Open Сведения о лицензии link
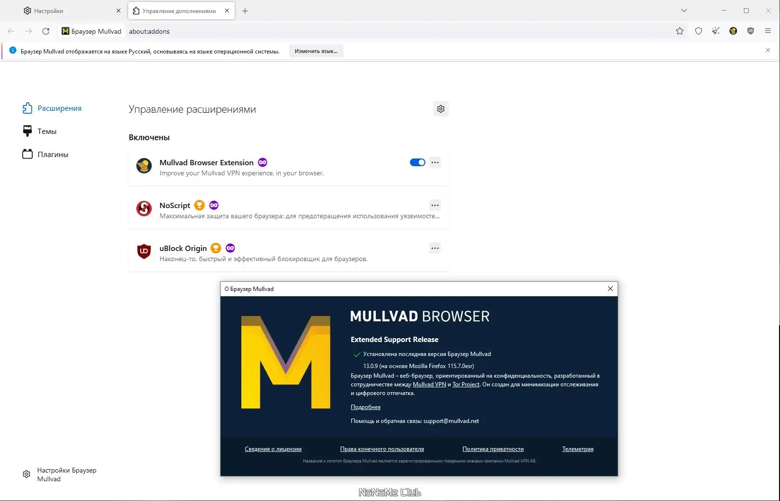Viewport: 780px width, 501px height. point(273,449)
